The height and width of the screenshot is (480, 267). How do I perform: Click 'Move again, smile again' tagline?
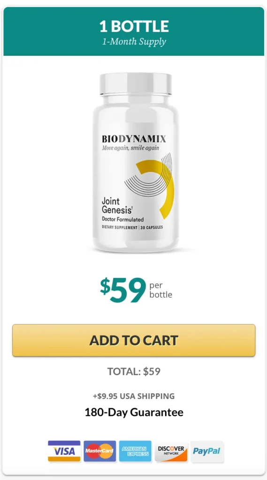[130, 148]
